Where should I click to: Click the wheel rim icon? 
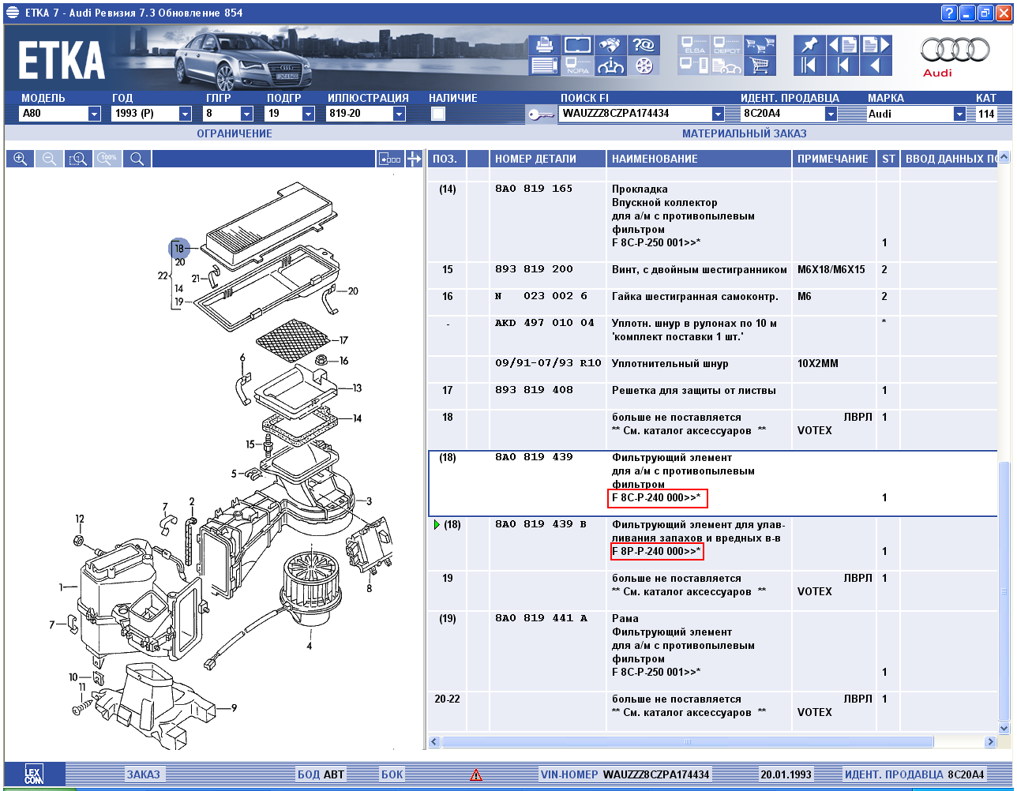644,66
